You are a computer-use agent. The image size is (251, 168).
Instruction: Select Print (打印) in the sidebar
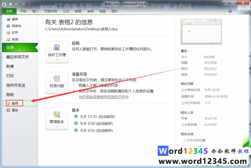pos(10,76)
